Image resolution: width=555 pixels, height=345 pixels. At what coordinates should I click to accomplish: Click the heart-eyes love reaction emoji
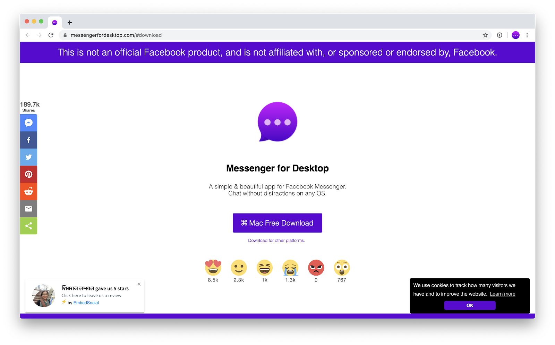click(x=213, y=268)
